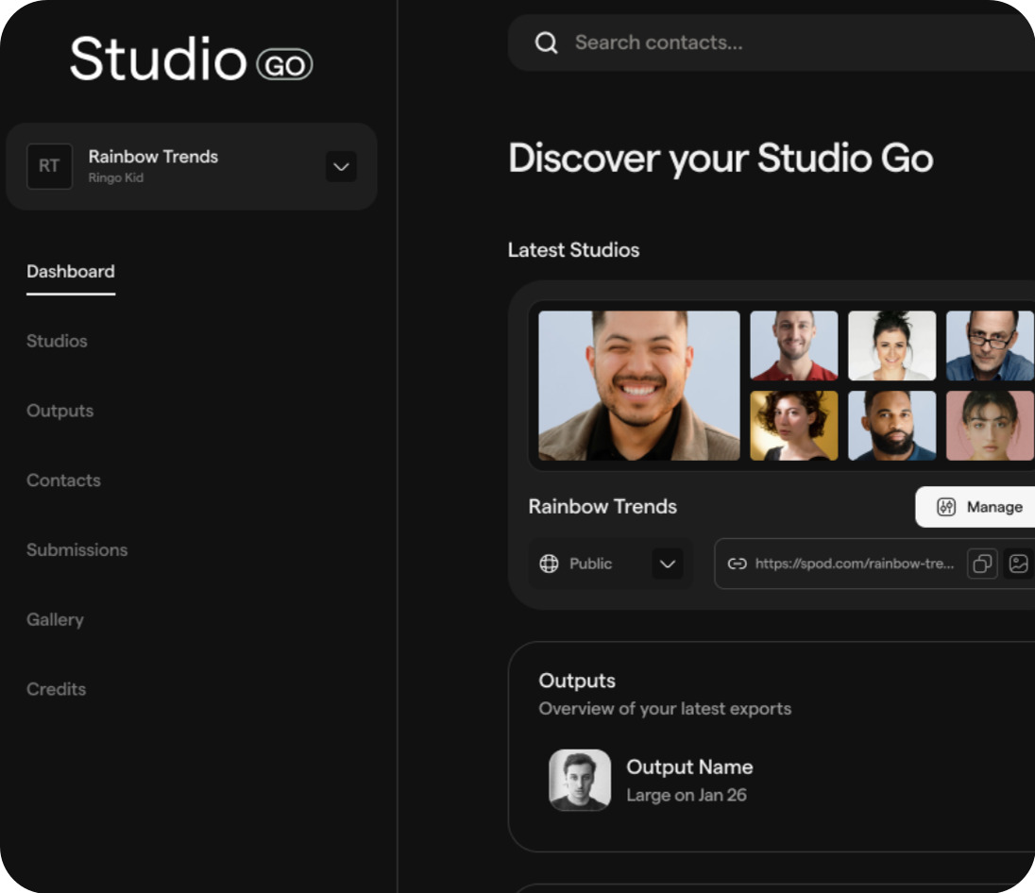The image size is (1035, 893).
Task: Expand the Rainbow Trends workspace switcher
Action: (341, 166)
